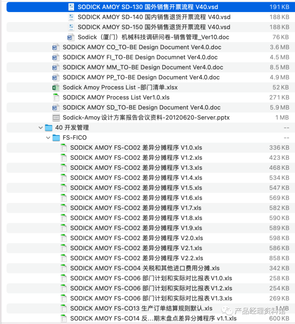Click the PowerPoint icon of Sodick-Amoy 设计方案报告会议资料 file
Image resolution: width=295 pixels, height=324 pixels.
tap(56, 117)
